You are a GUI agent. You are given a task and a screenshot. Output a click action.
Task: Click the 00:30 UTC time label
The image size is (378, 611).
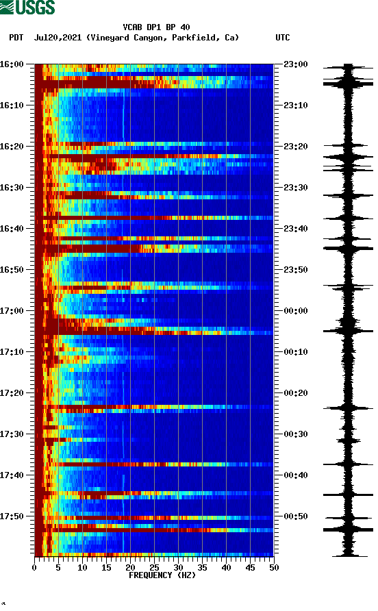pyautogui.click(x=296, y=434)
